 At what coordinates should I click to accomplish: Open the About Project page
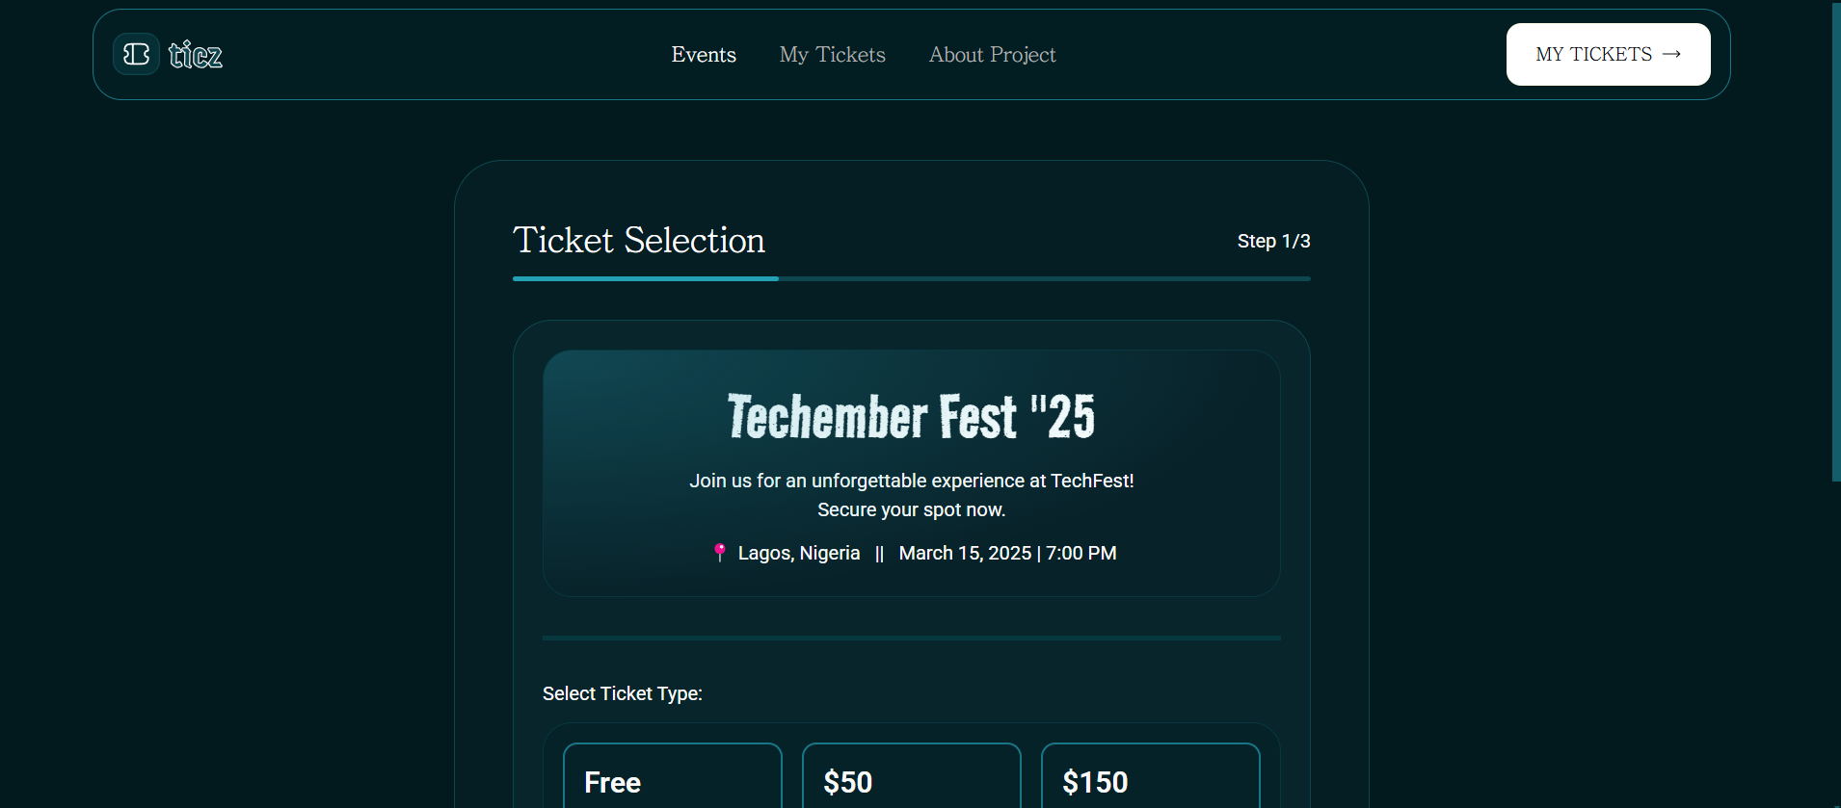tap(992, 55)
